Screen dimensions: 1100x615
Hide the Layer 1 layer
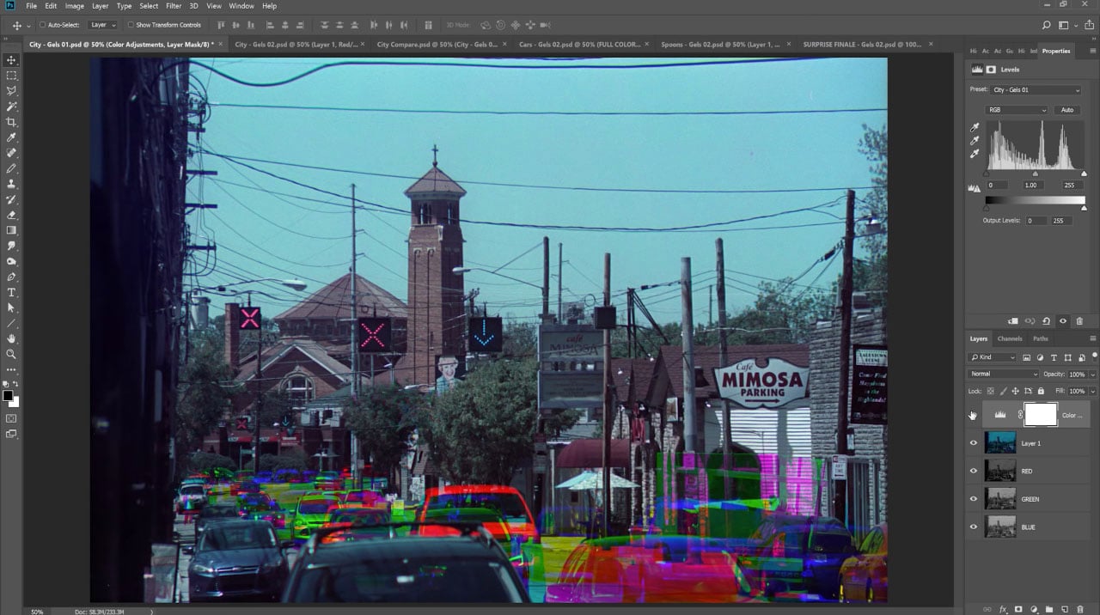pyautogui.click(x=974, y=442)
